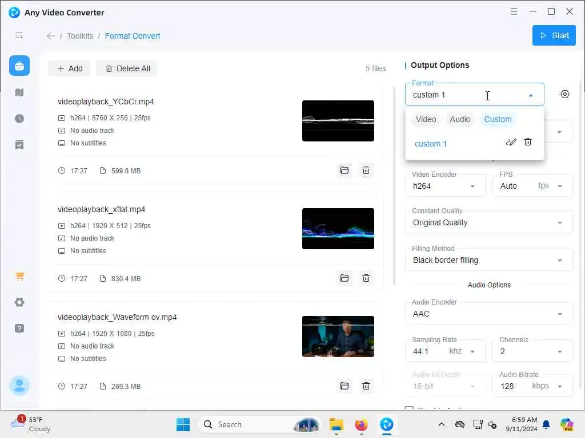Open Windows Start menu

pos(183,424)
